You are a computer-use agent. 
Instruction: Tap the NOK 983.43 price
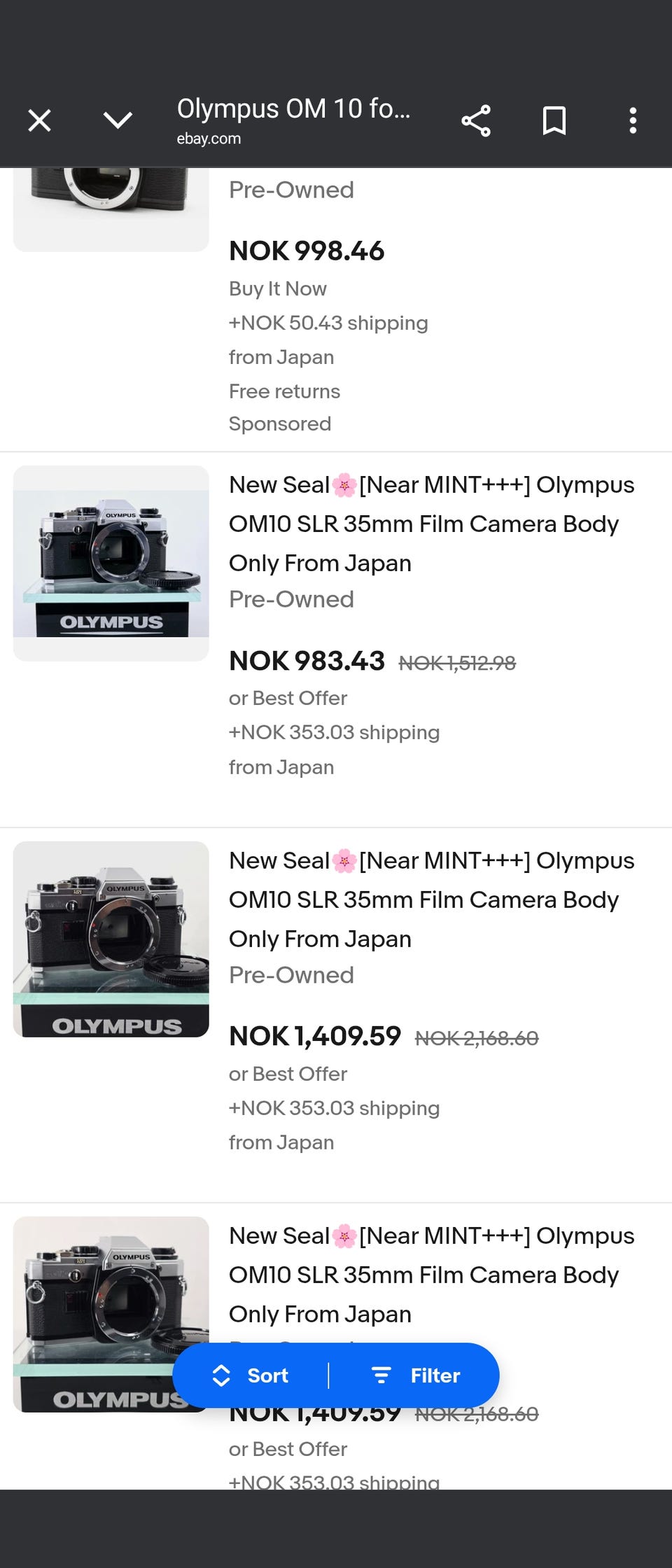(307, 661)
